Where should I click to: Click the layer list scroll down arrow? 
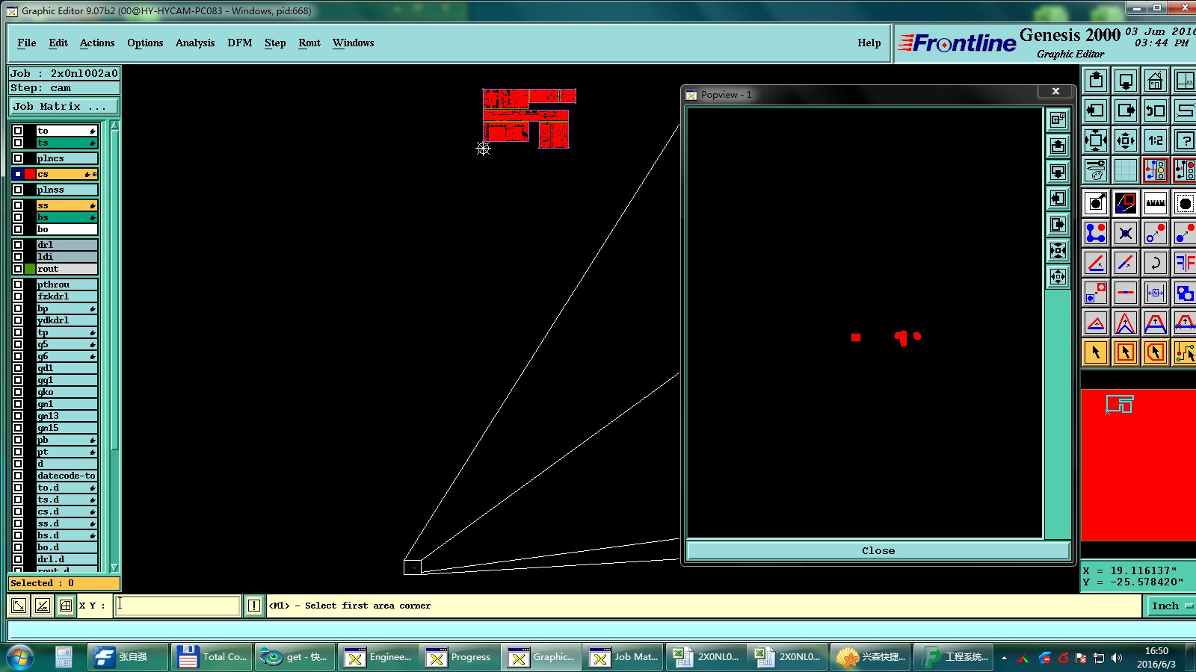tap(115, 568)
